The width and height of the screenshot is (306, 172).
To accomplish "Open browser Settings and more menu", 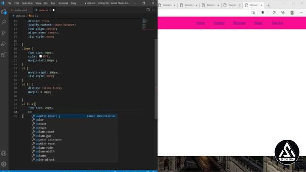I will click(x=301, y=13).
